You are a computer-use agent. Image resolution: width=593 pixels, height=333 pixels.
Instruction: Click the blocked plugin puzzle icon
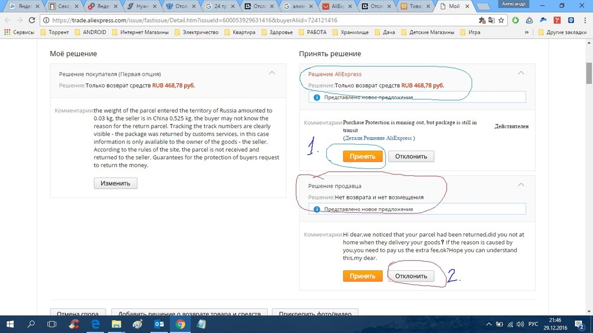pyautogui.click(x=482, y=20)
